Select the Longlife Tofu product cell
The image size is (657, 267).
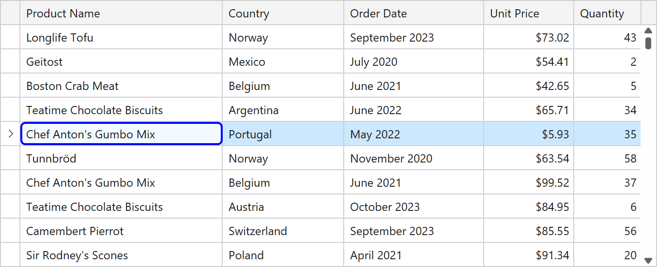(x=121, y=38)
